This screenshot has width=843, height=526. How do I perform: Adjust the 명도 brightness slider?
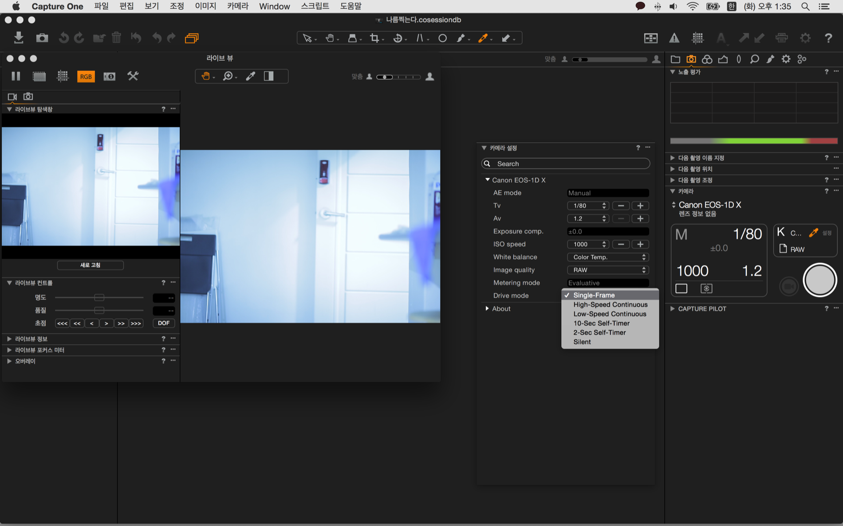click(x=99, y=297)
